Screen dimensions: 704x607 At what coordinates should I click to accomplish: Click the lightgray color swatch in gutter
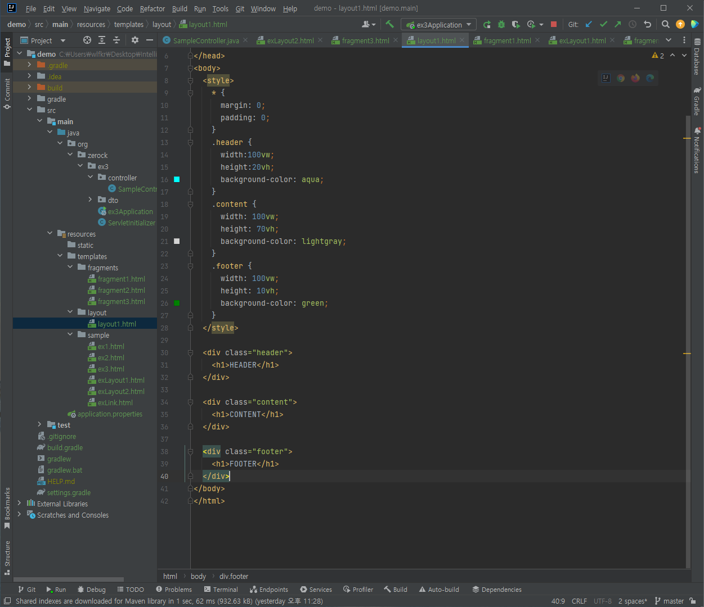click(177, 241)
